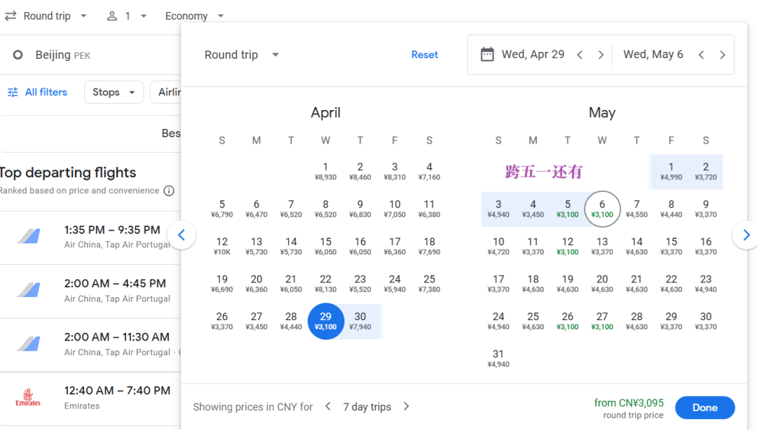The image size is (757, 433).
Task: Go to previous departure date arrow
Action: click(580, 55)
